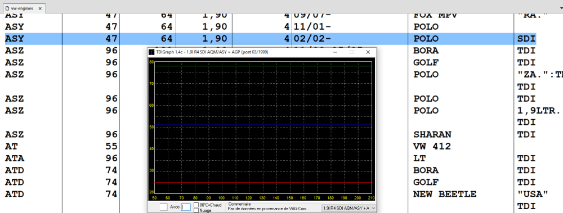The height and width of the screenshot is (213, 563).
Task: Click the Commentaire label
Action: tap(239, 203)
